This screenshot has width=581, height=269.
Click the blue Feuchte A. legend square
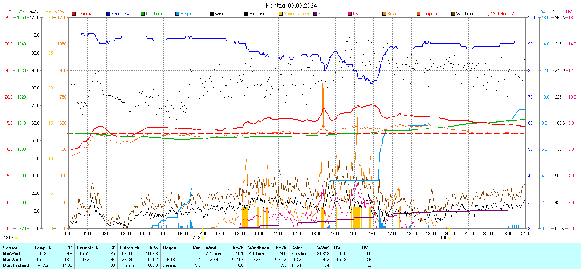(108, 14)
